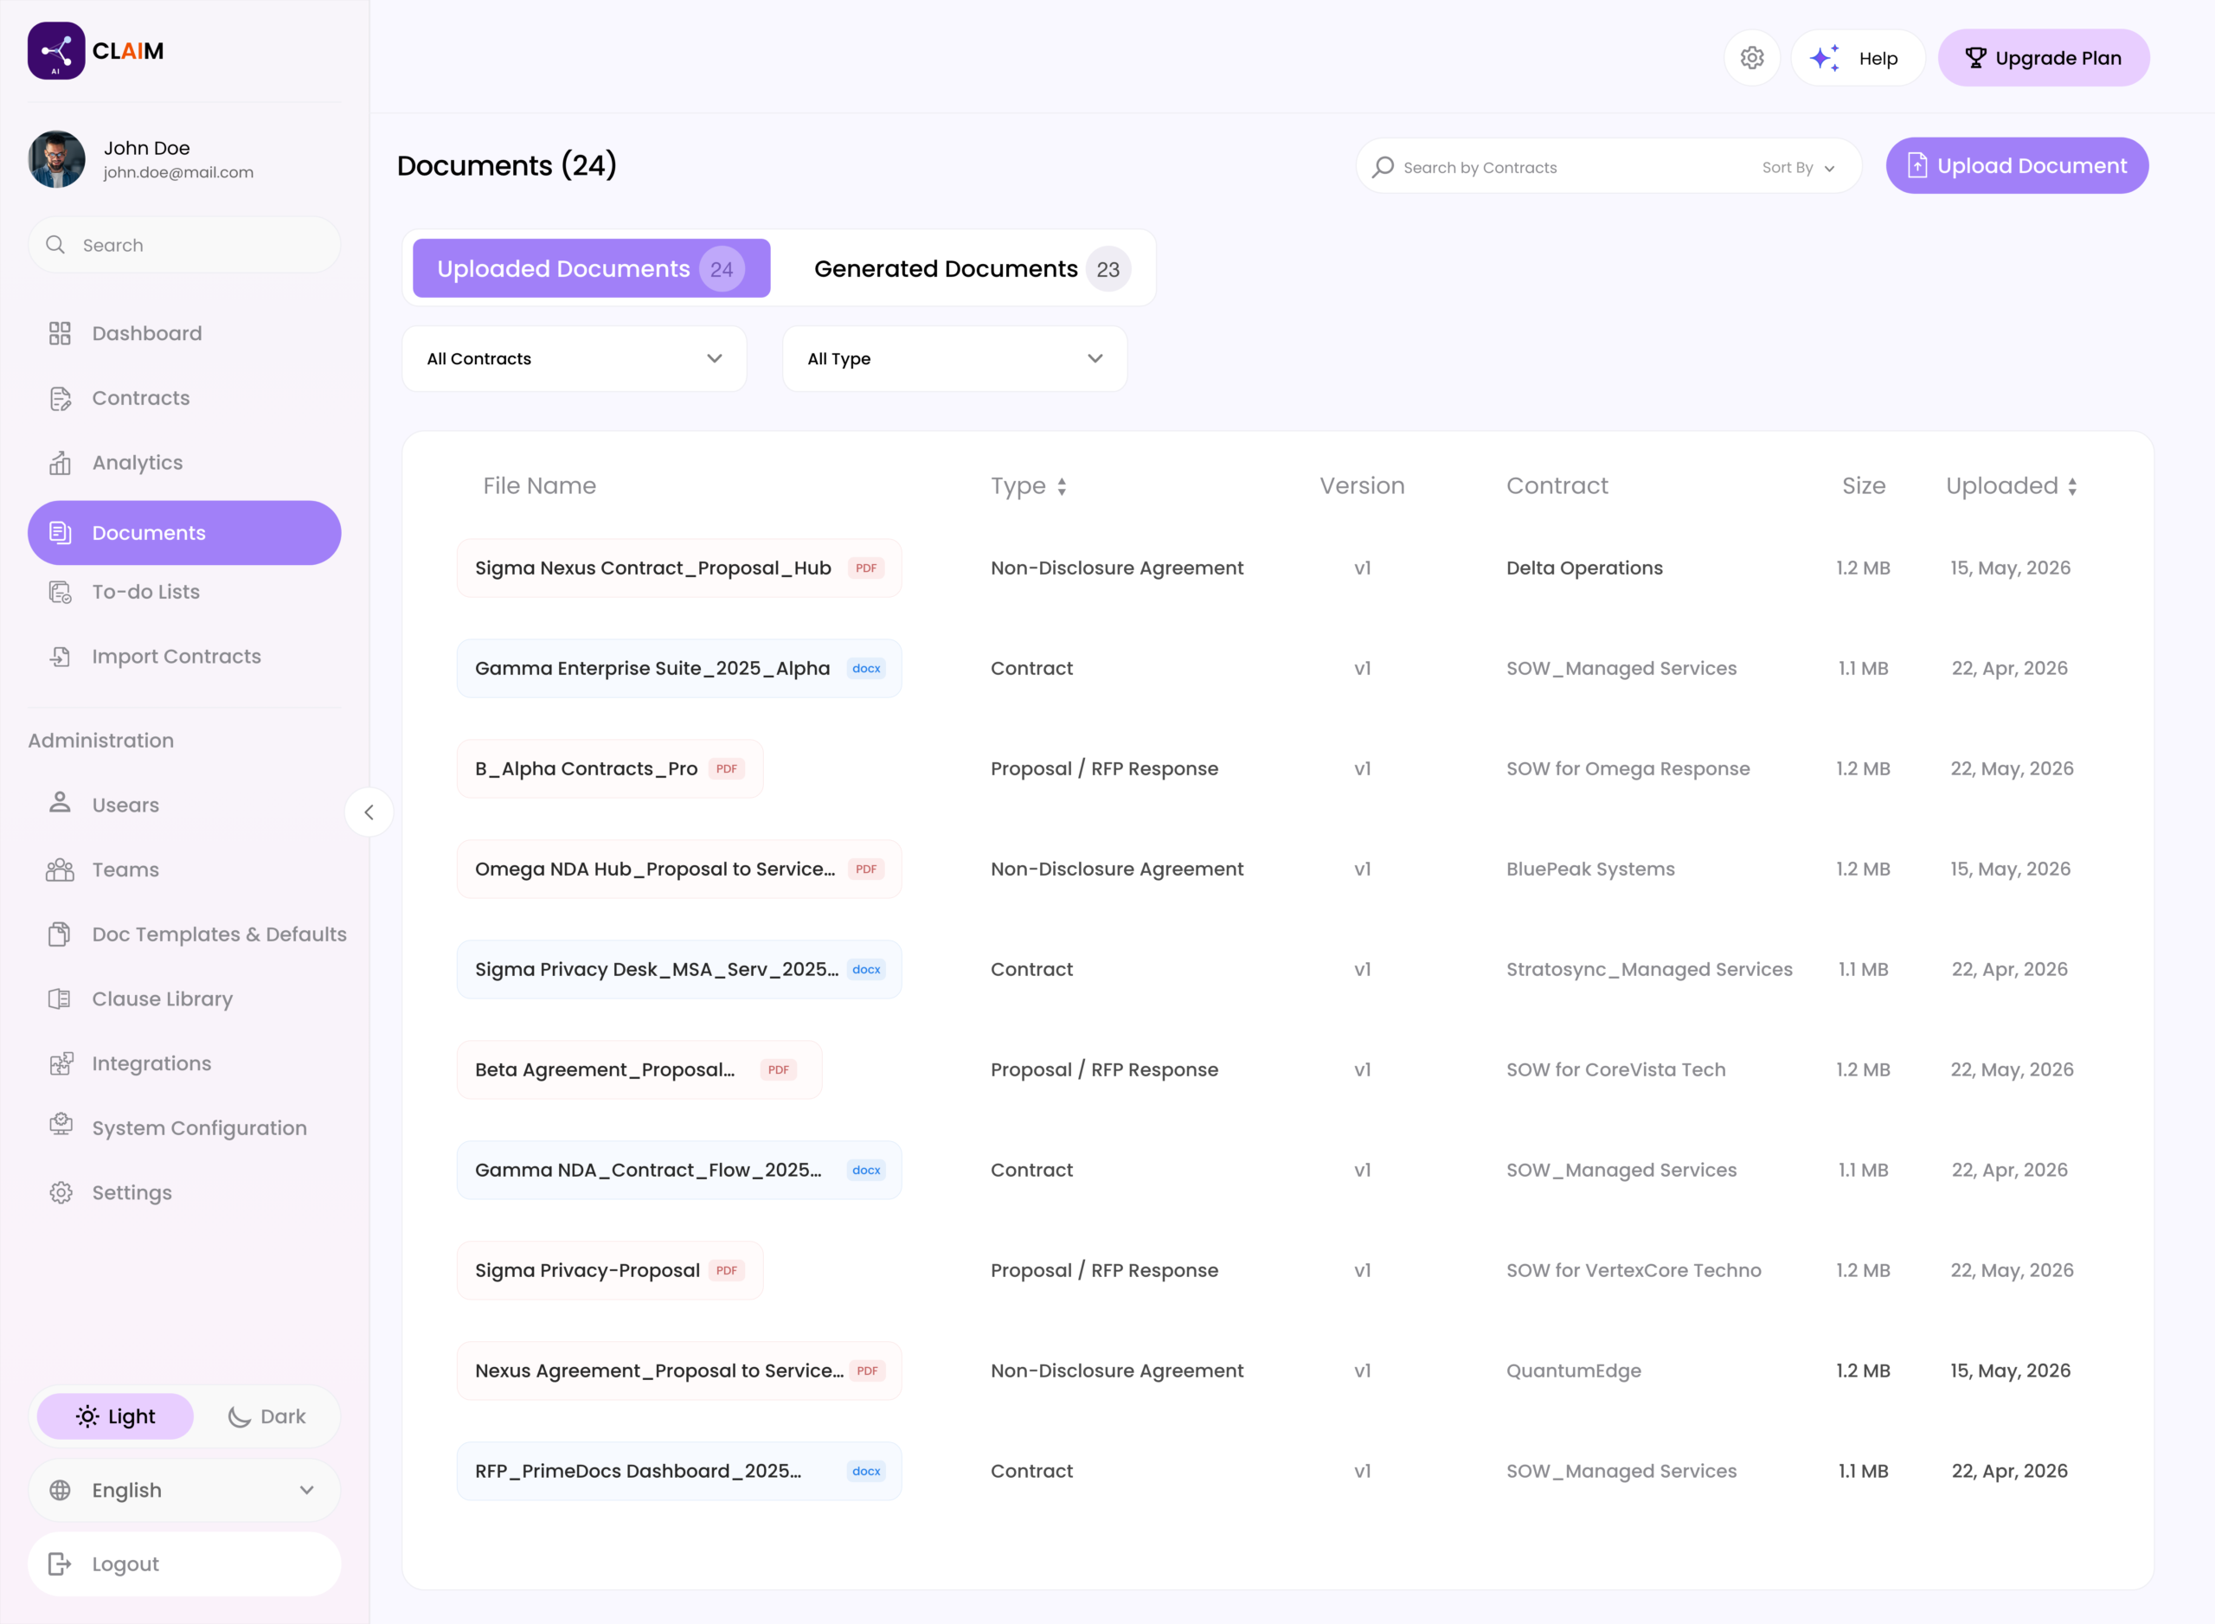Switch to the Generated Documents tab
Screen dimensions: 2215x1624
(972, 268)
